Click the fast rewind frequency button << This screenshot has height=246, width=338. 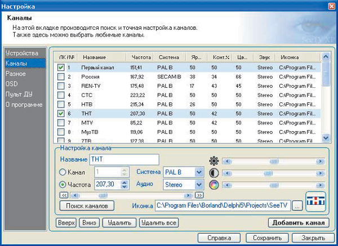point(64,195)
